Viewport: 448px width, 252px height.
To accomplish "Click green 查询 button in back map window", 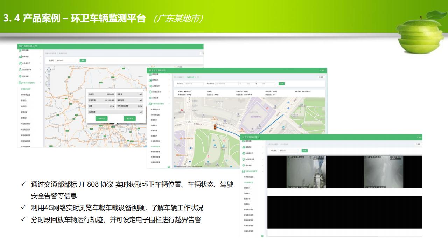I will 83,61.
